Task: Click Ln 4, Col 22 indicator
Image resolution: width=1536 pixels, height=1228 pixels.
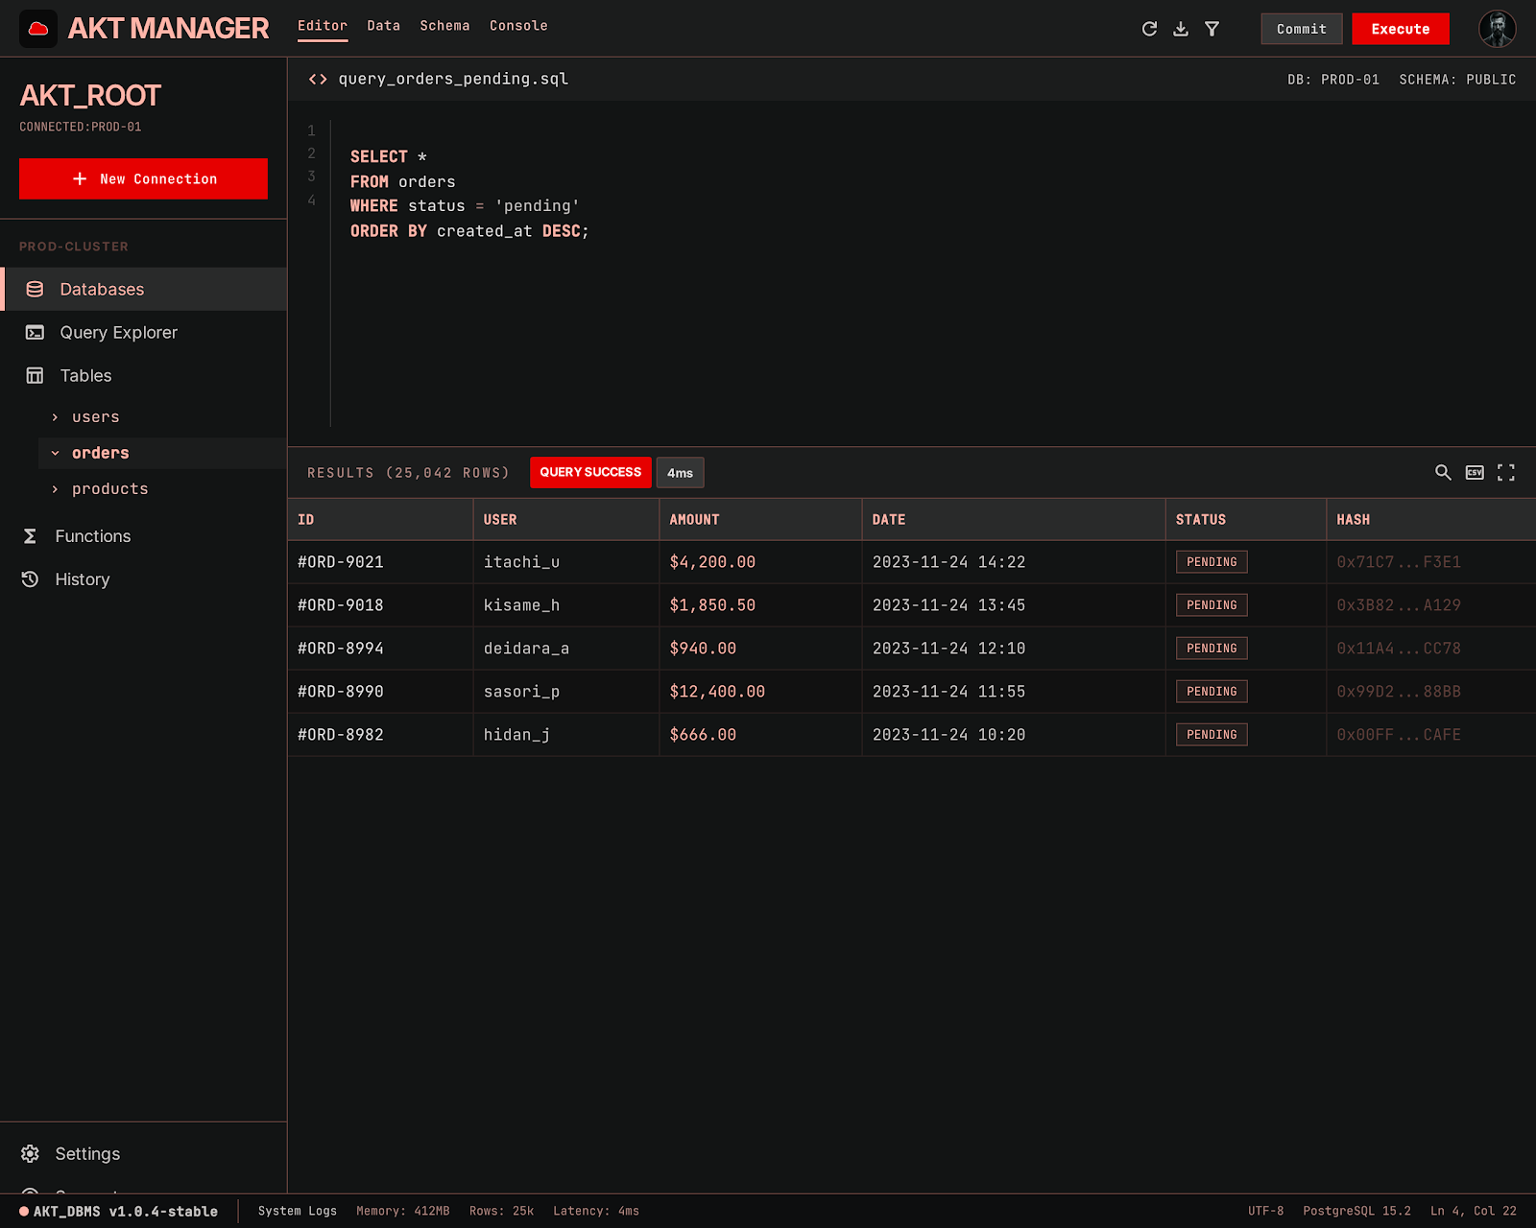Action: coord(1474,1211)
